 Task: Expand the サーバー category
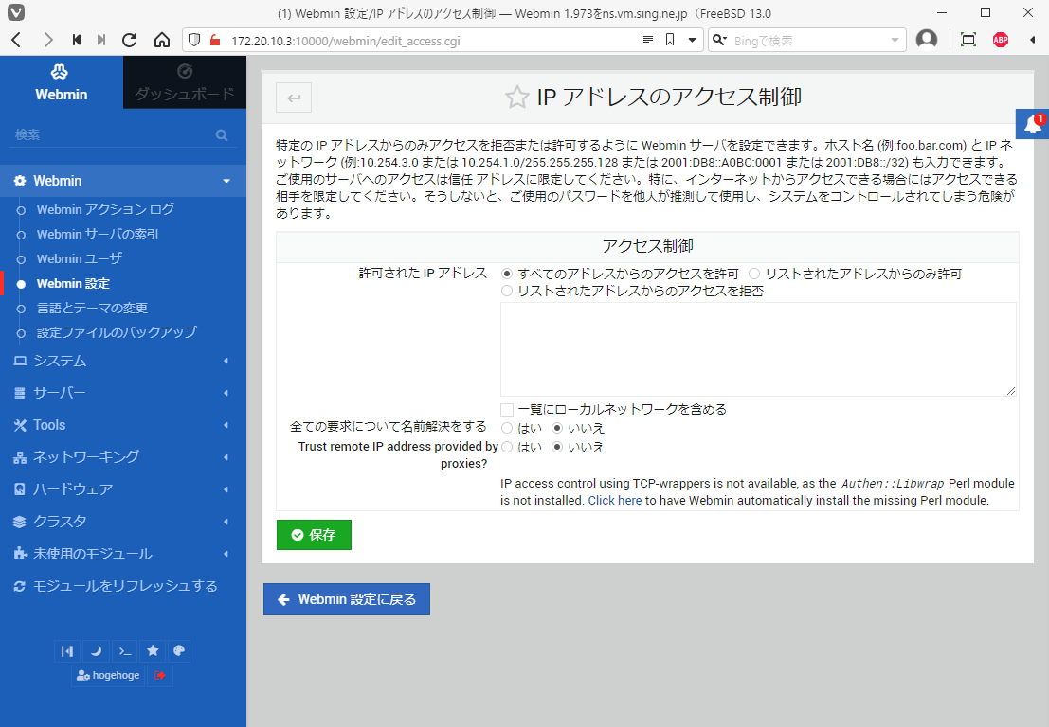[x=123, y=393]
